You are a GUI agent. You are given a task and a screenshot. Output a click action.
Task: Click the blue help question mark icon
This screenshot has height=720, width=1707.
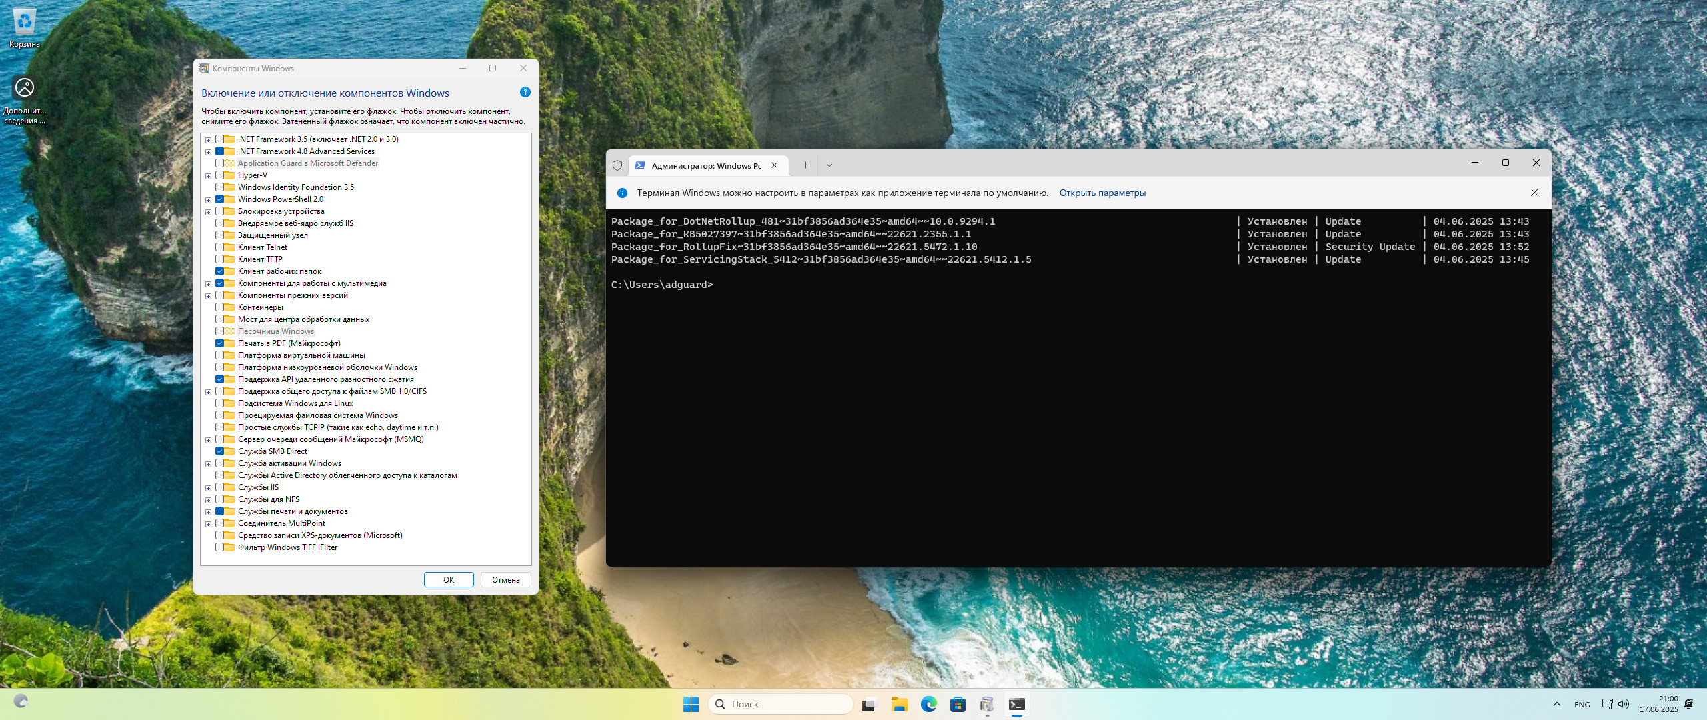tap(525, 93)
